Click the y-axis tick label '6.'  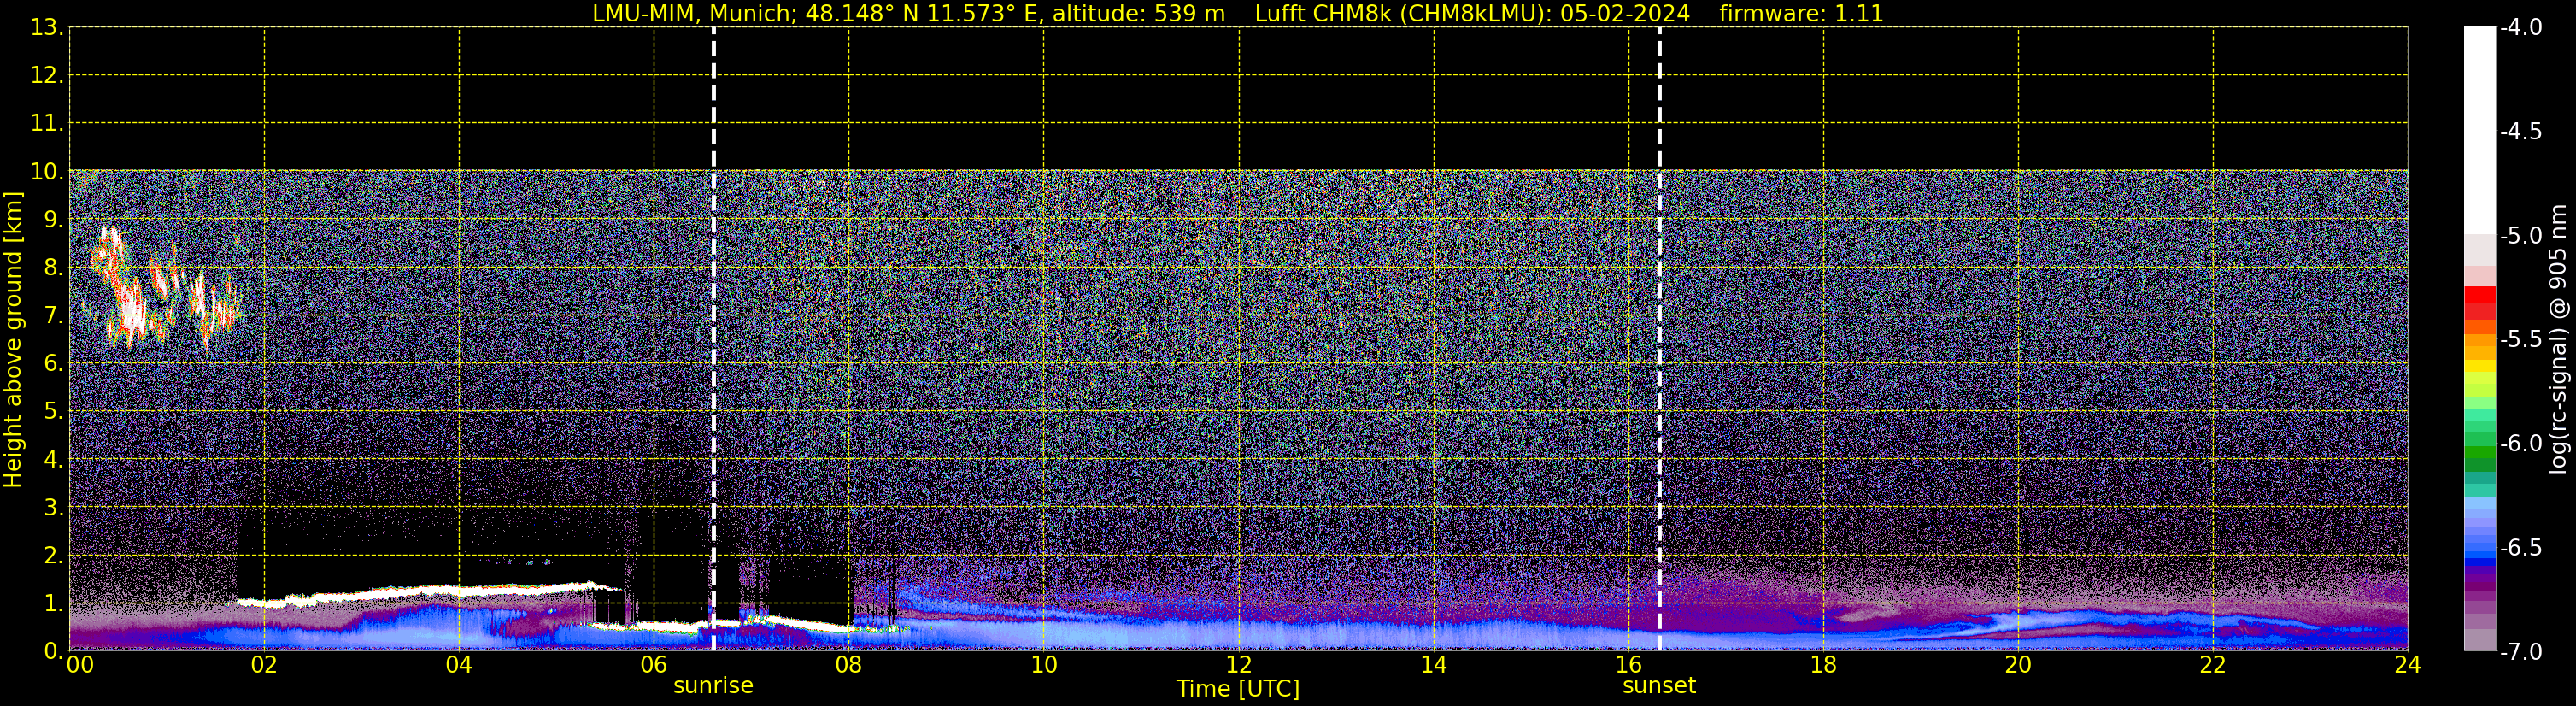[53, 364]
